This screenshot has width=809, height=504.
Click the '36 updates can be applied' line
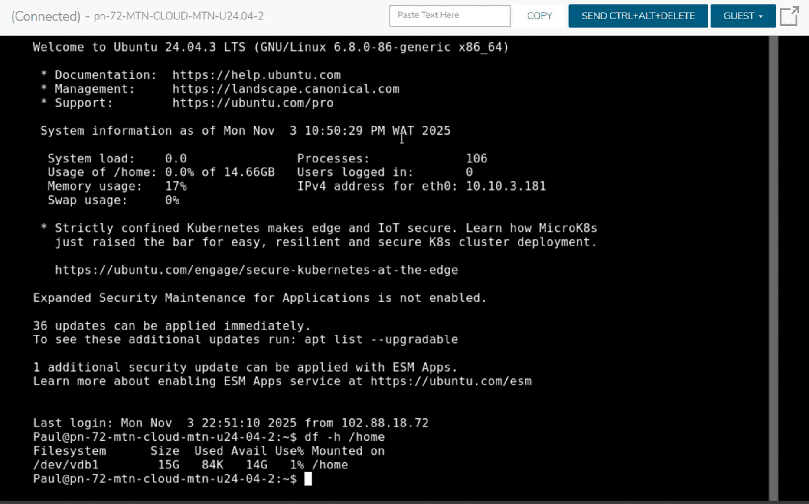(x=172, y=326)
